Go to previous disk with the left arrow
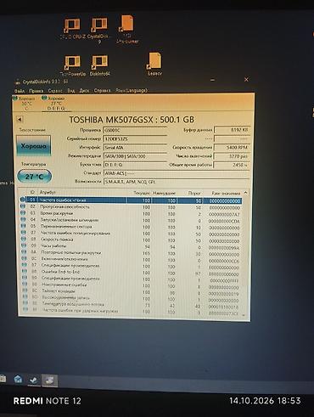Viewport: 314px width, 417px height. point(20,119)
